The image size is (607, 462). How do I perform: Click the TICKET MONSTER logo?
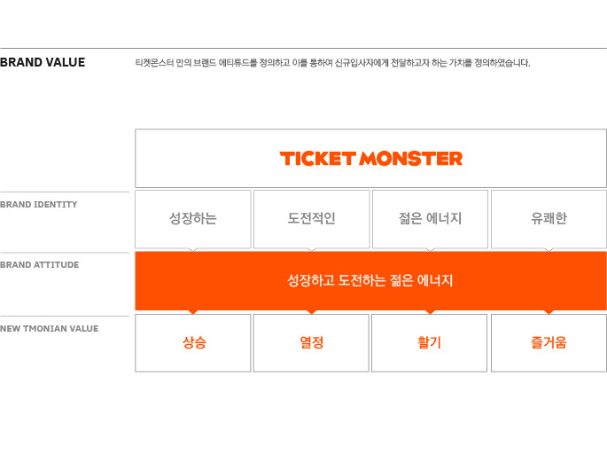coord(371,159)
